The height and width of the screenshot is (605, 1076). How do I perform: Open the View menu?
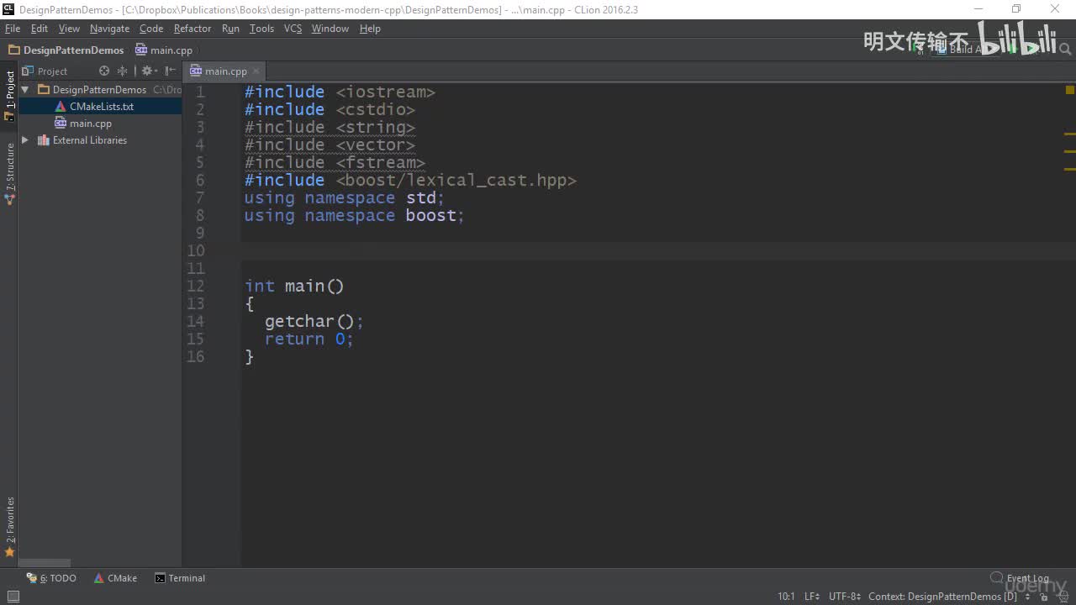pos(69,29)
